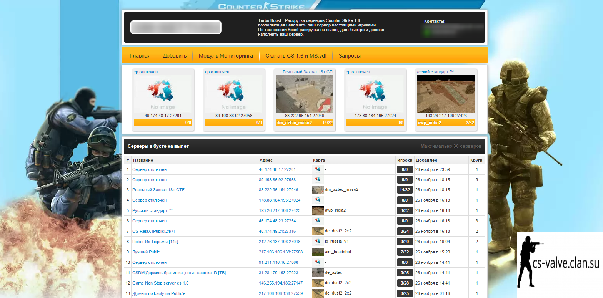603x298 pixels.
Task: Click address 146.255.194.186:27147
Action: tap(281, 283)
